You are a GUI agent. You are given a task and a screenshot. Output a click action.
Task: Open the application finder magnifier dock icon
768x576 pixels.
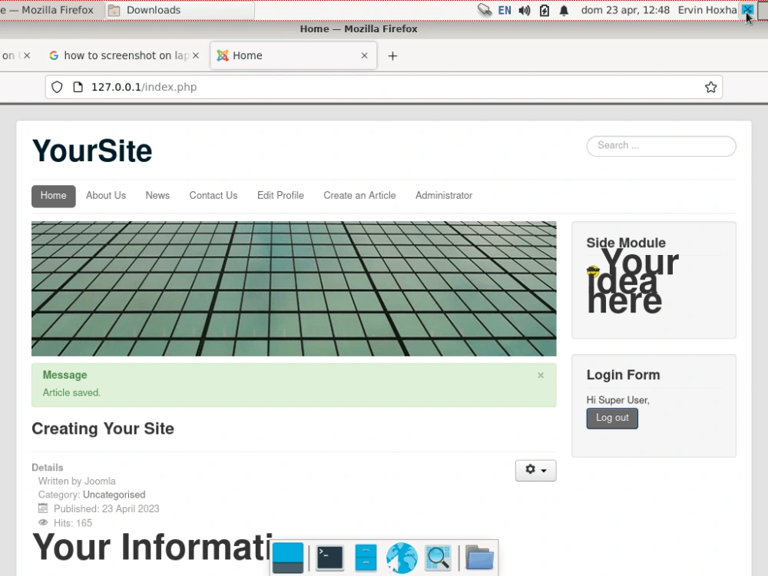(x=438, y=558)
